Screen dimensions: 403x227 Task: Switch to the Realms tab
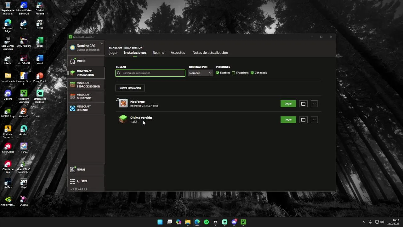[x=158, y=53]
